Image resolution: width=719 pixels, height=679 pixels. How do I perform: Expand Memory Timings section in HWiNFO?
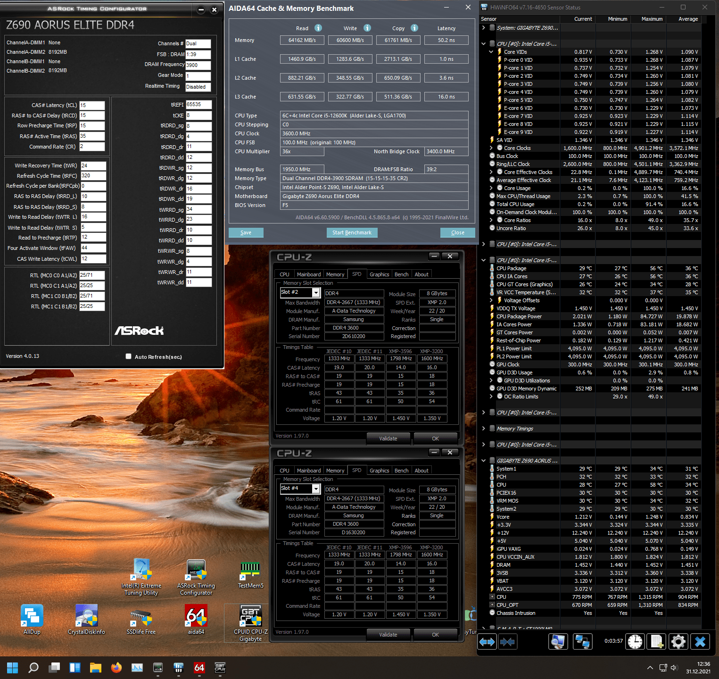(483, 429)
